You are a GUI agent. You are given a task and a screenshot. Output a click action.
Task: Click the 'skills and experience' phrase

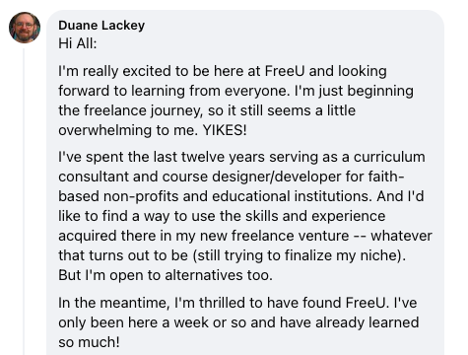(302, 216)
